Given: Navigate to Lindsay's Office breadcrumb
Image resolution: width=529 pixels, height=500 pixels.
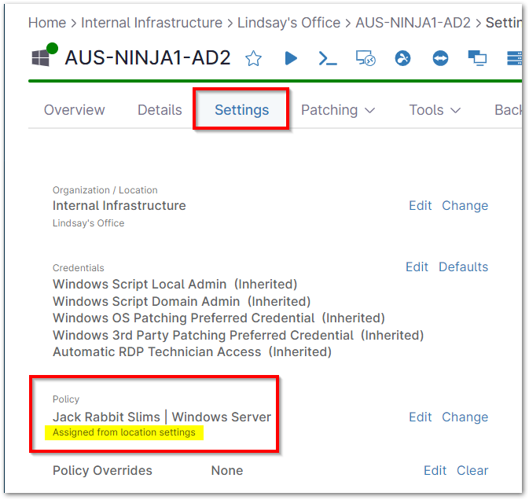Looking at the screenshot, I should click(289, 23).
